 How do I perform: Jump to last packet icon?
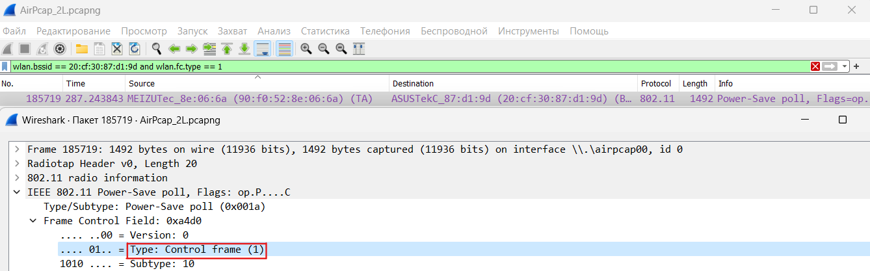pos(244,48)
